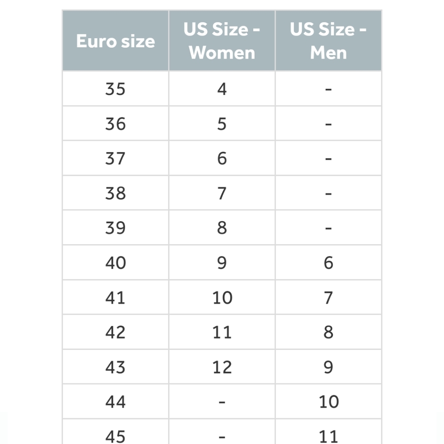
Task: Select Euro size 38 cell
Action: (115, 193)
